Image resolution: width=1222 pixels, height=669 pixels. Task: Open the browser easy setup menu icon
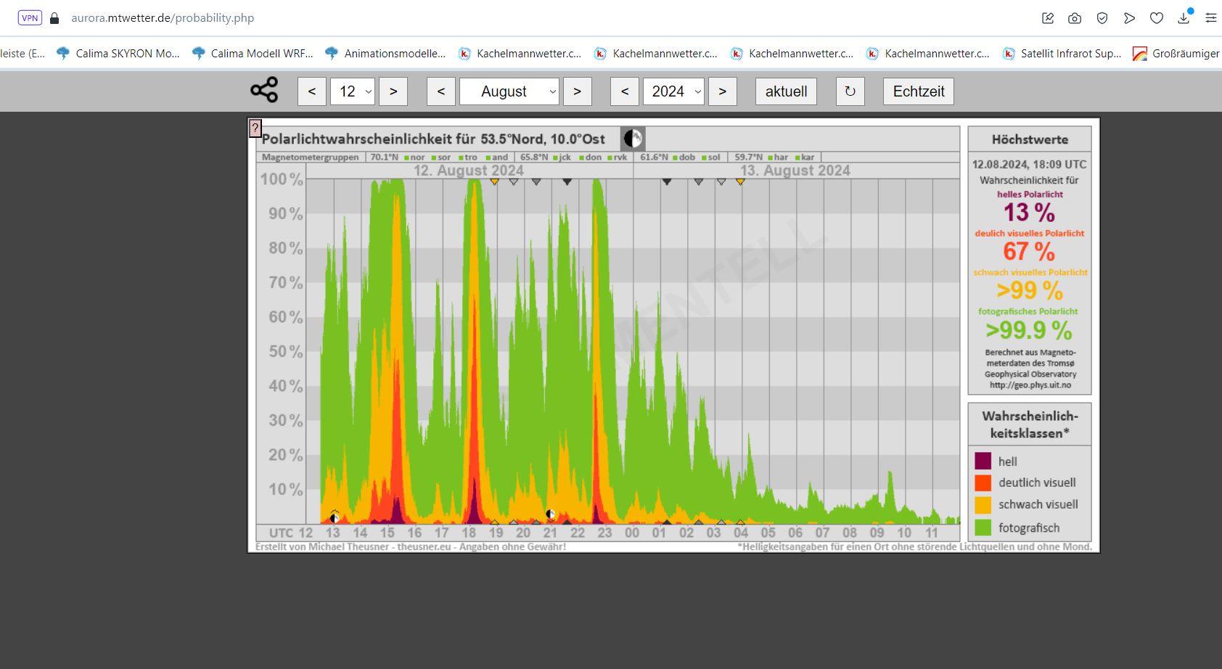coord(1210,18)
